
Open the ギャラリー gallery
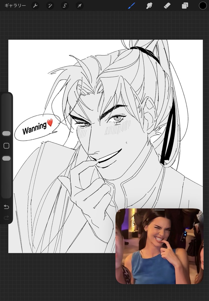(x=15, y=6)
